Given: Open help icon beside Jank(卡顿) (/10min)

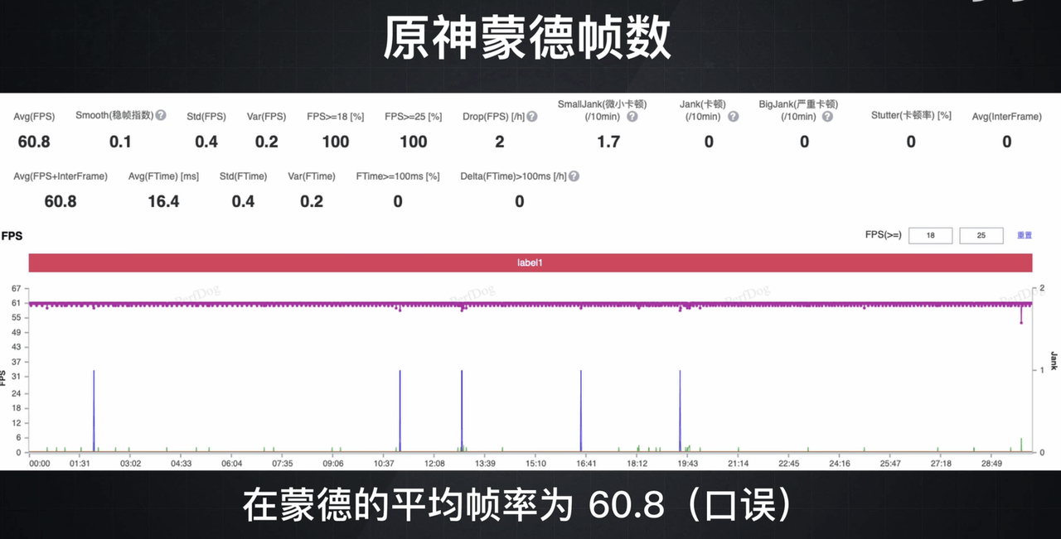Looking at the screenshot, I should tap(734, 117).
